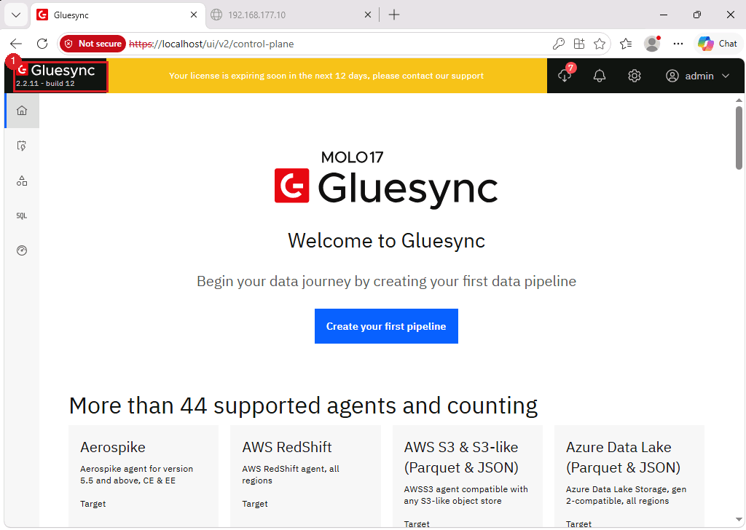Open the pipelines icon in sidebar
This screenshot has height=530, width=746.
22,146
